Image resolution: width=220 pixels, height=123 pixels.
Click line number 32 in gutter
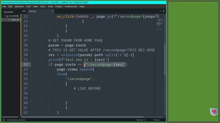coord(25,65)
